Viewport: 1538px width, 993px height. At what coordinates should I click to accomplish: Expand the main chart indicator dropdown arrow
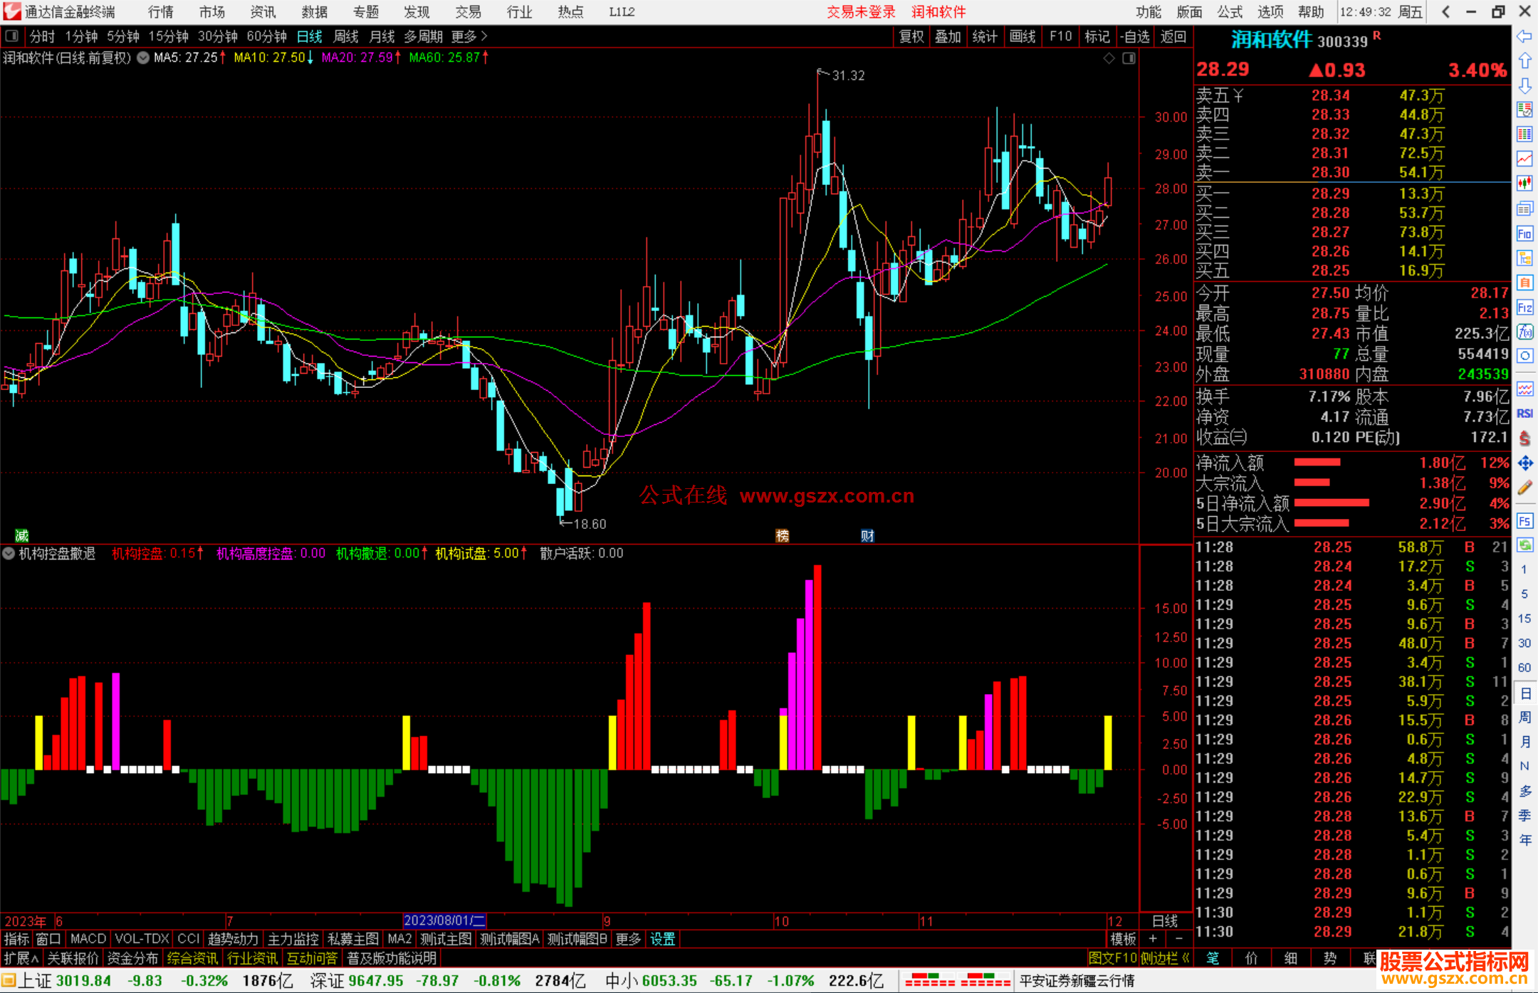click(x=143, y=58)
